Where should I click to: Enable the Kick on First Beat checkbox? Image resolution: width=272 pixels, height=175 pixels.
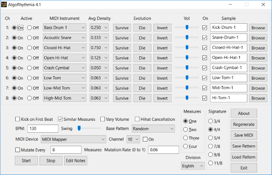18,119
